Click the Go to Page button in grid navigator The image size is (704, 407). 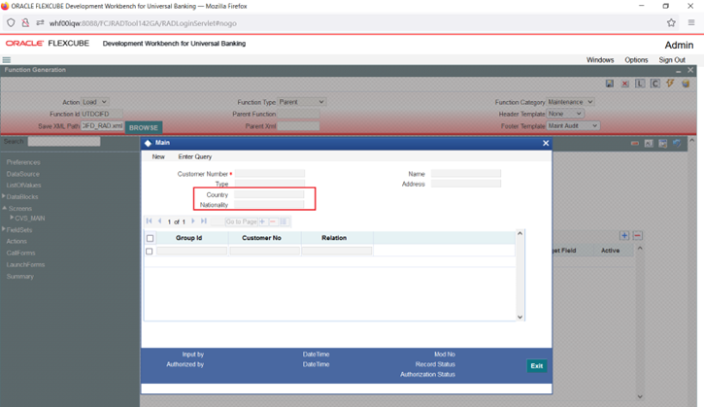pos(242,221)
